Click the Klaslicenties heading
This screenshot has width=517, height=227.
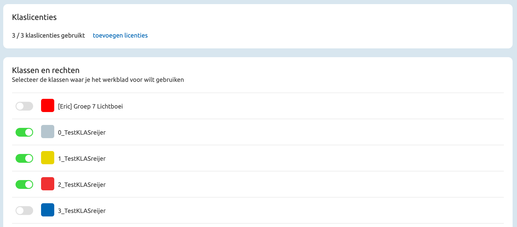click(34, 17)
